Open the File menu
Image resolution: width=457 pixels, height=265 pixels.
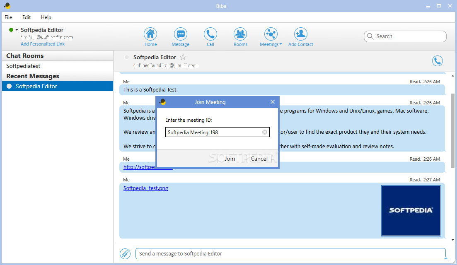coord(8,17)
